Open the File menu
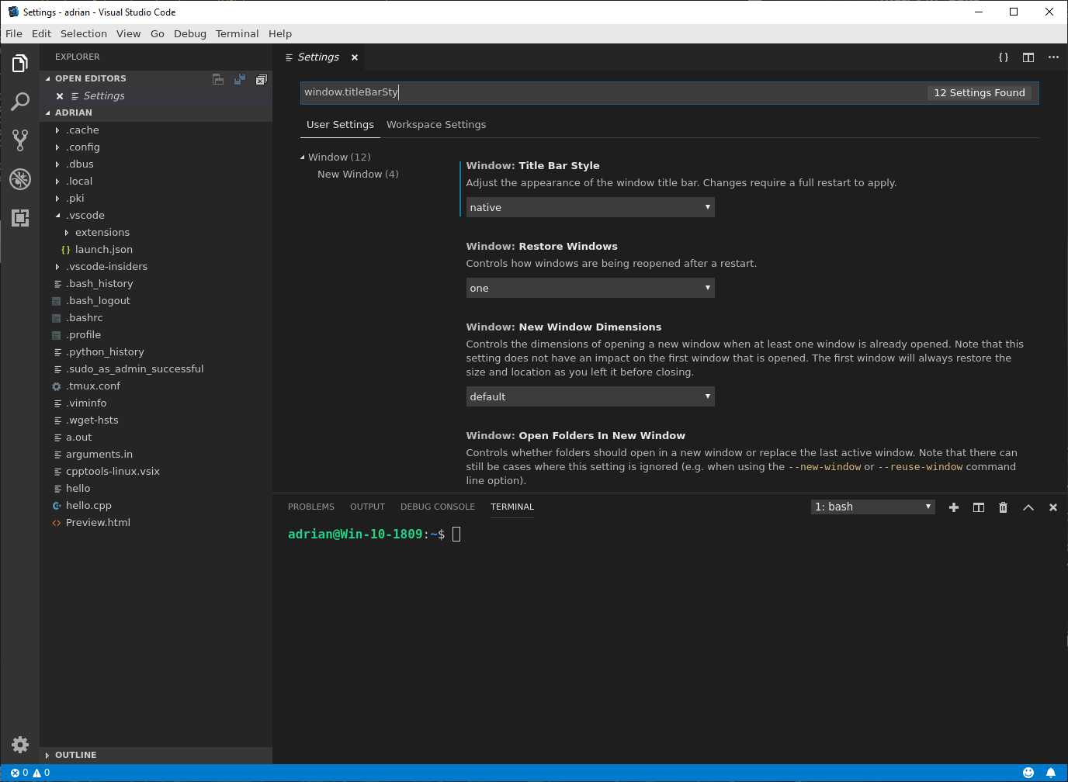This screenshot has height=782, width=1068. point(14,34)
